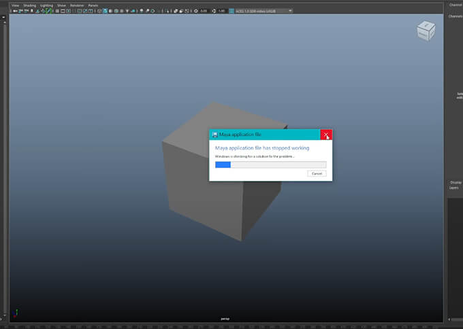Click the gamma icon in panel toolbar
The width and height of the screenshot is (463, 329).
tap(213, 11)
